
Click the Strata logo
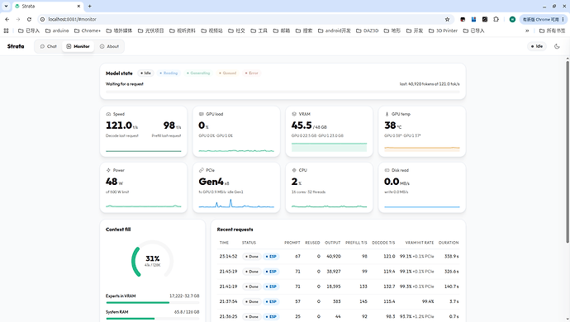[x=16, y=46]
